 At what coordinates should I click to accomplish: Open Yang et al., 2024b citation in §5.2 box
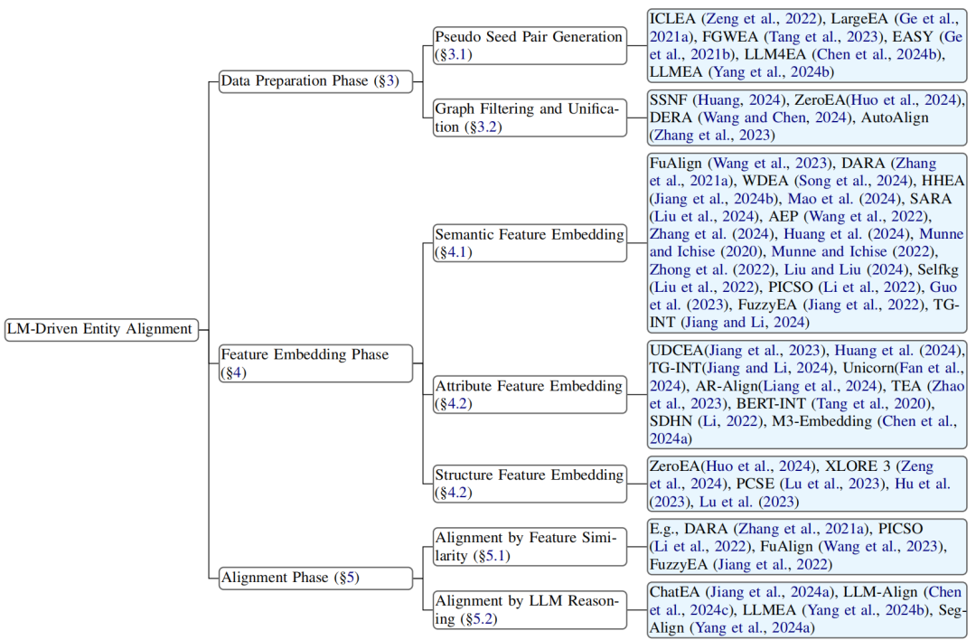click(x=867, y=610)
